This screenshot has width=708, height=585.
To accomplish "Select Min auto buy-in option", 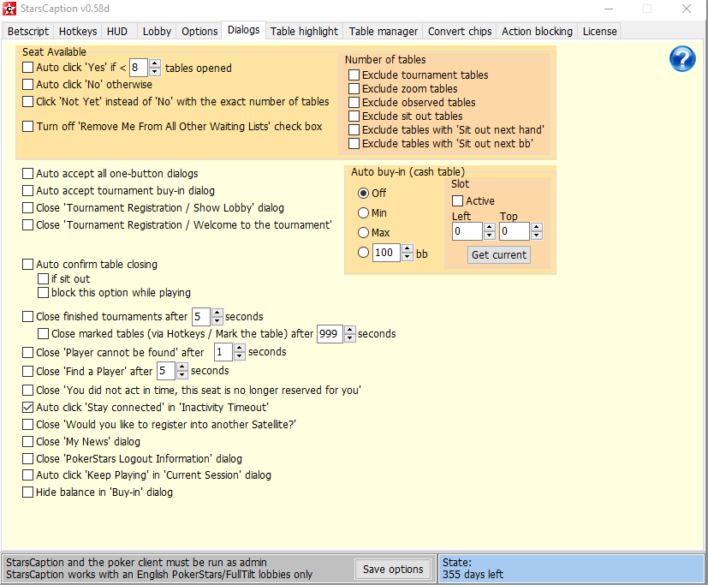I will coord(364,212).
